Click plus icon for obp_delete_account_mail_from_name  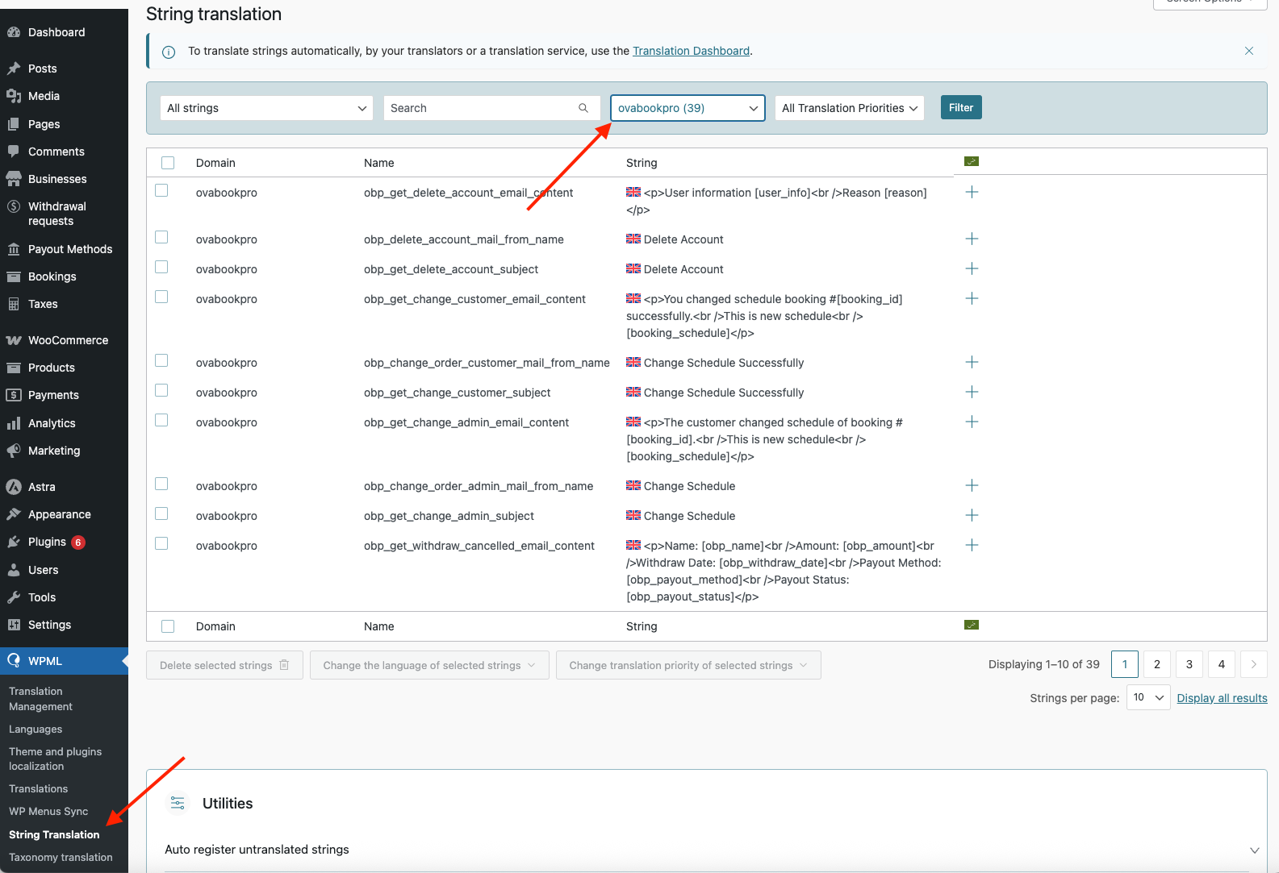coord(972,239)
